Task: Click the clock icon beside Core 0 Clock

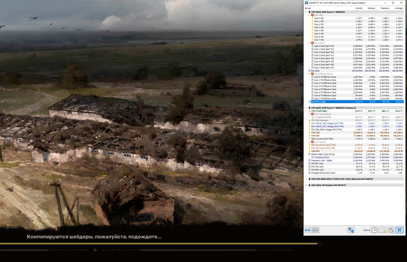Action: click(x=312, y=46)
